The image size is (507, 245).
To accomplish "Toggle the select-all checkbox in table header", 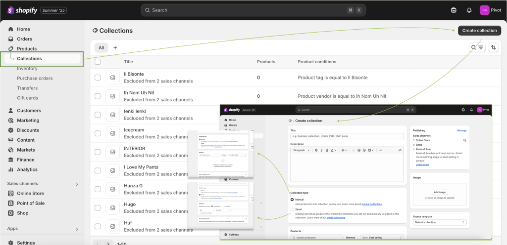I will click(x=98, y=62).
